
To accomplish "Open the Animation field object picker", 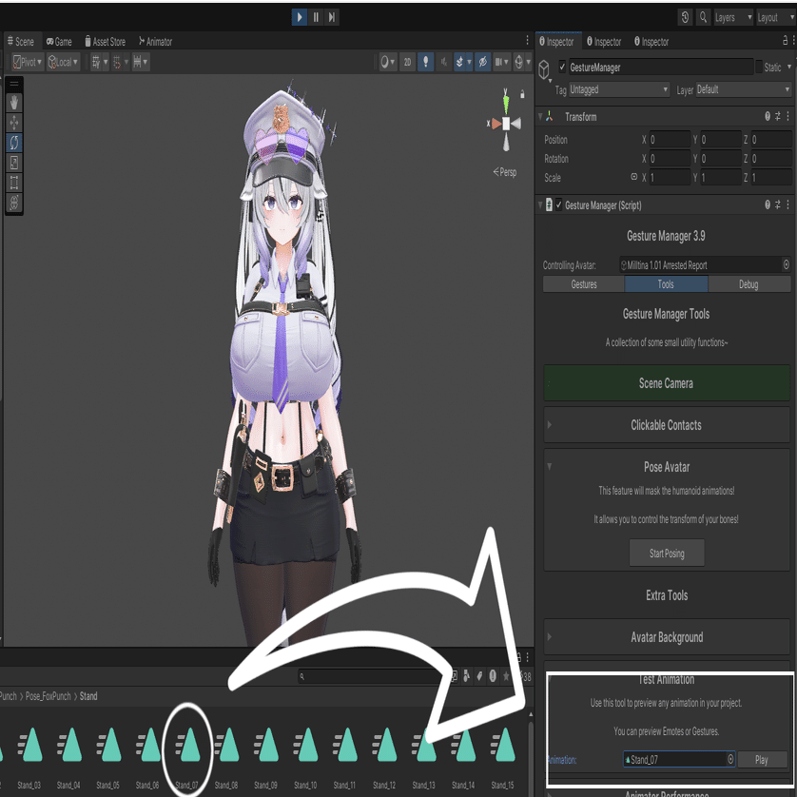I will pyautogui.click(x=730, y=759).
